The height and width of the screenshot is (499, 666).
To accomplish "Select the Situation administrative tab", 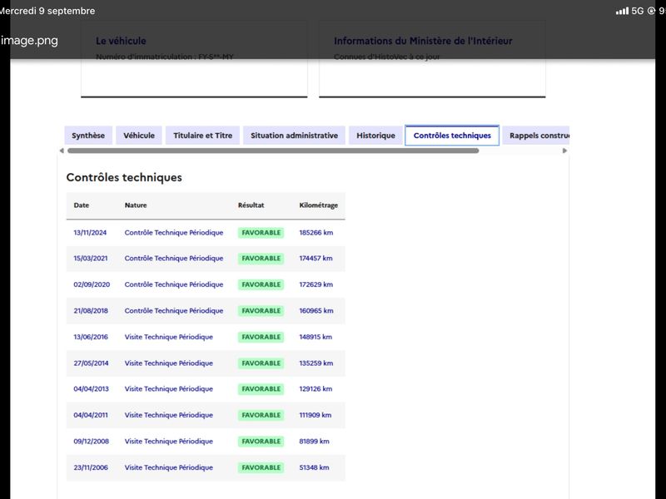I will point(294,136).
